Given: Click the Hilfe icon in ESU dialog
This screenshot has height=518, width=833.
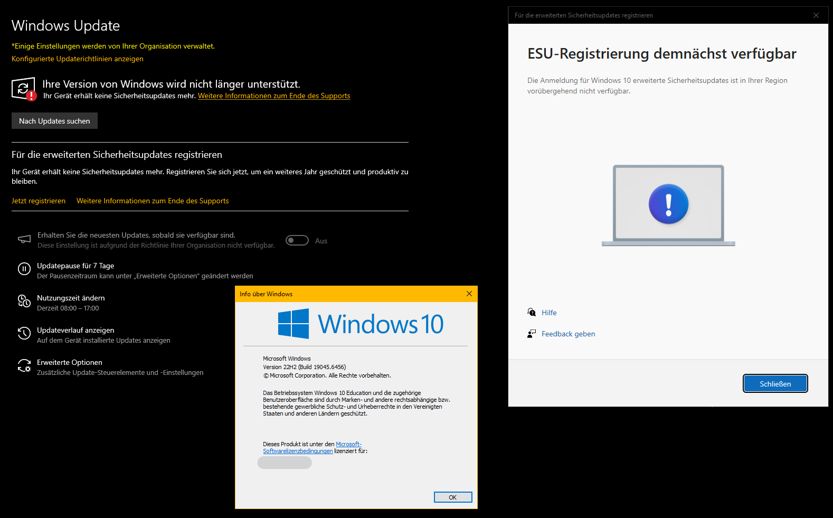Looking at the screenshot, I should [532, 312].
